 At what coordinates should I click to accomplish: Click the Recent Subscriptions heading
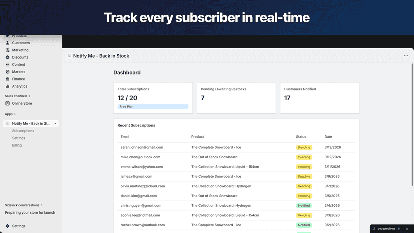tap(136, 125)
